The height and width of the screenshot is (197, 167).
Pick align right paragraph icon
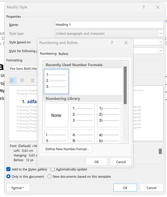32,80
